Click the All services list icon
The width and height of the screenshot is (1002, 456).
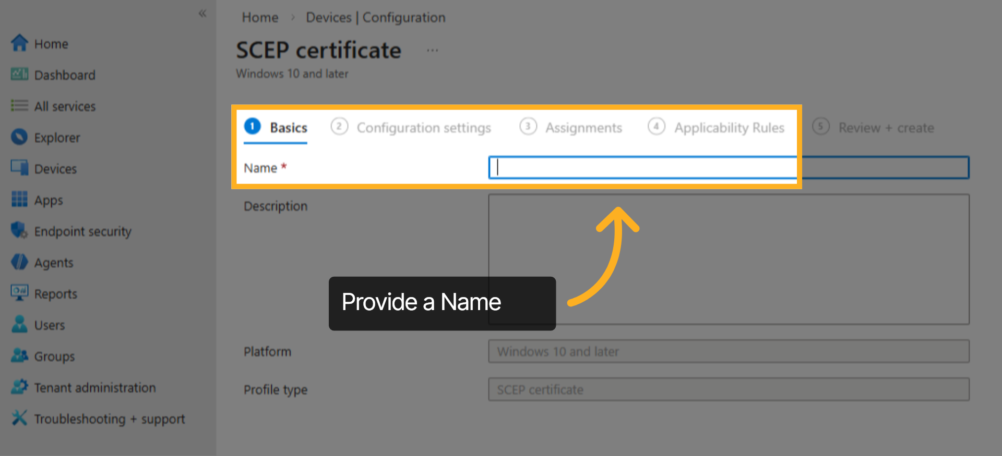[x=19, y=106]
